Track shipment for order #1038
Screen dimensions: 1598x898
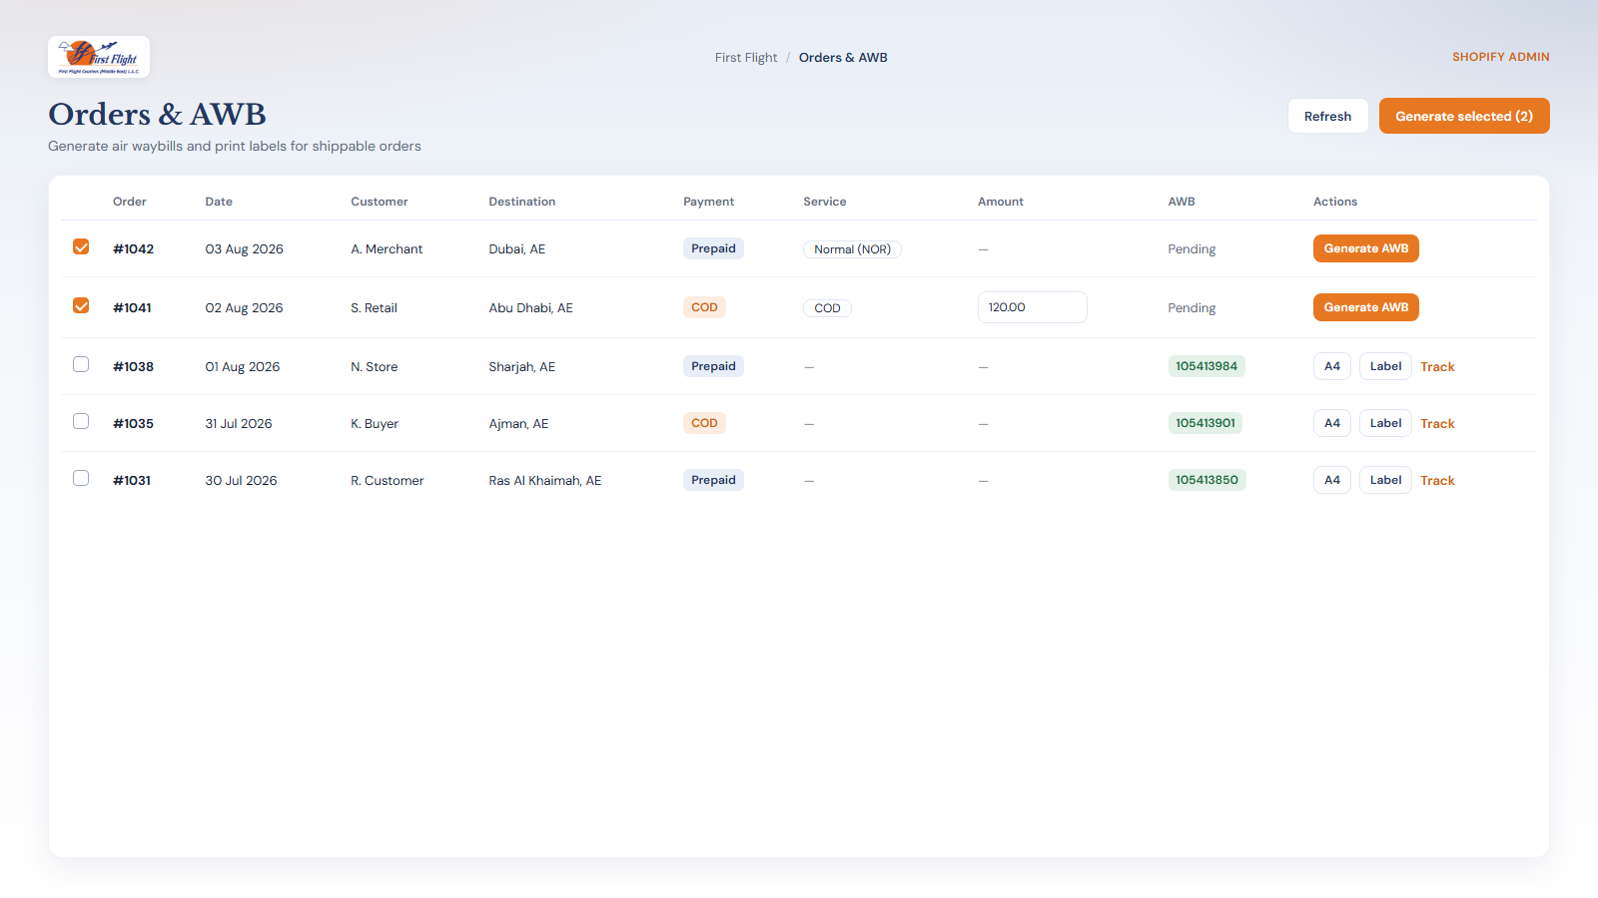tap(1437, 367)
